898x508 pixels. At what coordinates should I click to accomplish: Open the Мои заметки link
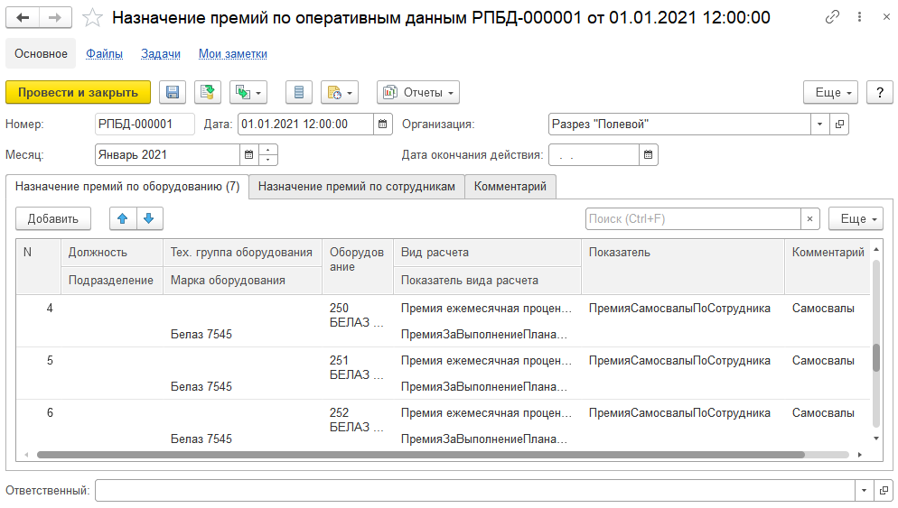(x=232, y=54)
